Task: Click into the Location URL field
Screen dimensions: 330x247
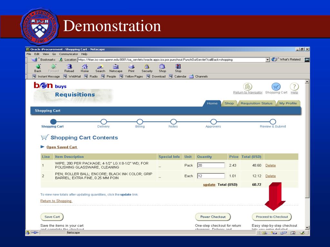Action: click(x=171, y=59)
